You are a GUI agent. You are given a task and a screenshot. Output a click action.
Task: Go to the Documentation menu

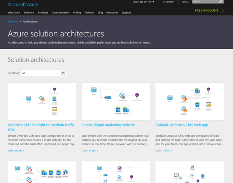click(61, 12)
